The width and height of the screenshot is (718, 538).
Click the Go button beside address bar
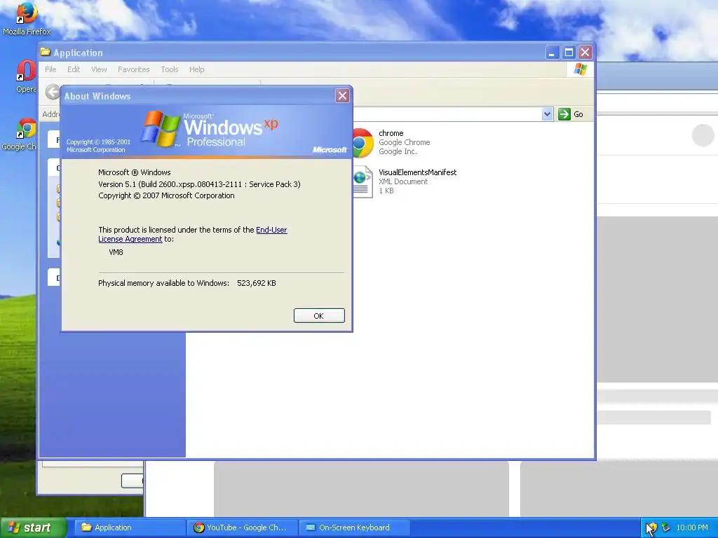[571, 114]
